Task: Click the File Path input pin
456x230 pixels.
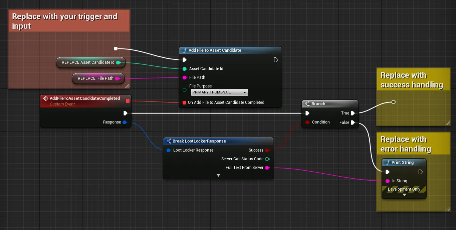Action: click(x=184, y=77)
